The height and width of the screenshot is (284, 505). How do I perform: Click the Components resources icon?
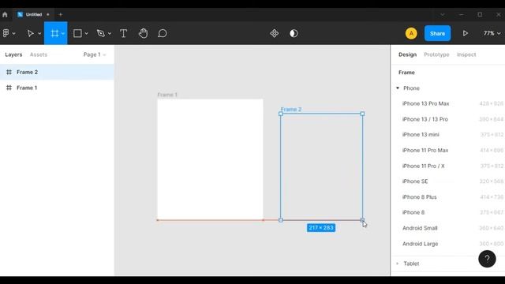274,33
